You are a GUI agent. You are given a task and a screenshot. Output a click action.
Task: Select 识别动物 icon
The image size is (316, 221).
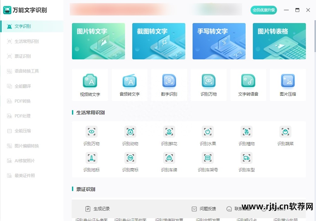click(130, 132)
